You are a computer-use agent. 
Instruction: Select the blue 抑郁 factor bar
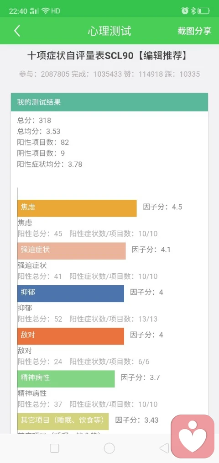click(x=71, y=293)
